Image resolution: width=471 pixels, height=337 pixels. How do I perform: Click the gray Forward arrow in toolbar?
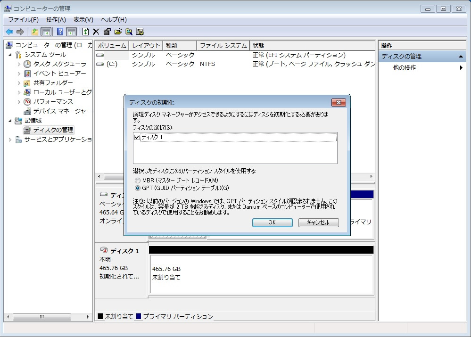20,32
